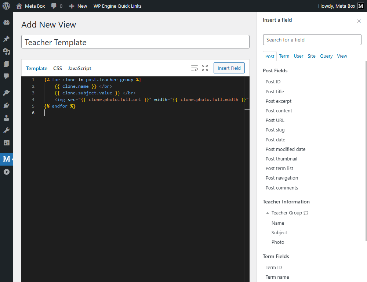Screen dimensions: 367x282
Task: Insert the Post thumbnail field
Action: pos(281,159)
